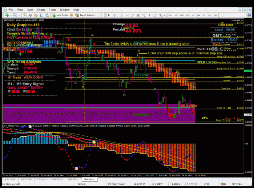The width and height of the screenshot is (254, 188).
Task: Select the Crosshair tool
Action: 115,15
